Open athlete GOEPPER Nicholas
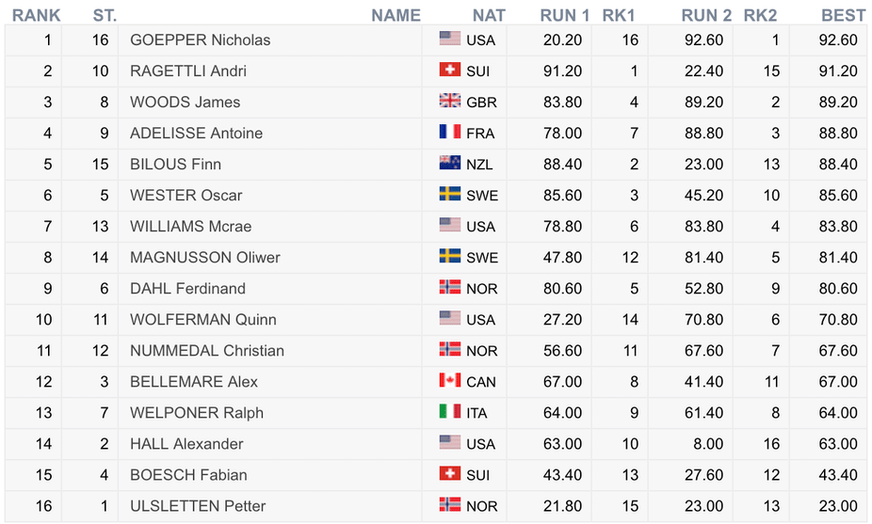The height and width of the screenshot is (524, 872). click(x=201, y=40)
